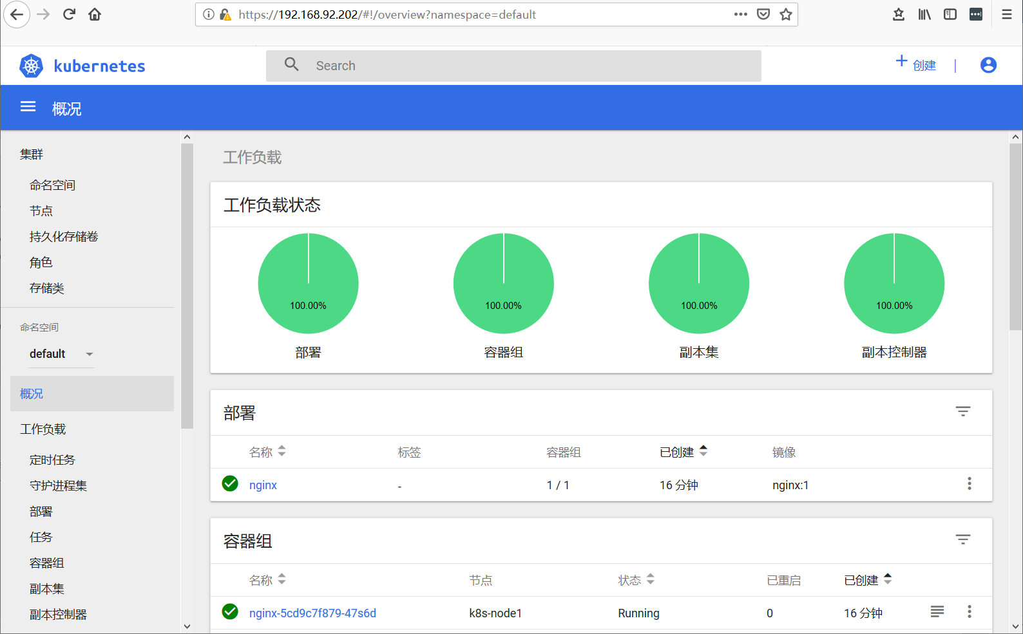
Task: Click green status check of nginx pod row
Action: pos(230,611)
